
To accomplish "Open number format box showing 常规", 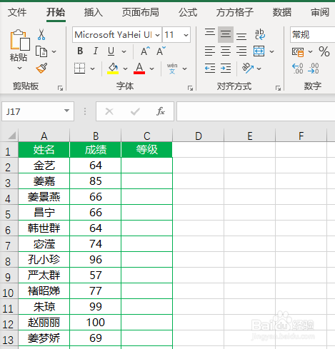I will pyautogui.click(x=312, y=35).
